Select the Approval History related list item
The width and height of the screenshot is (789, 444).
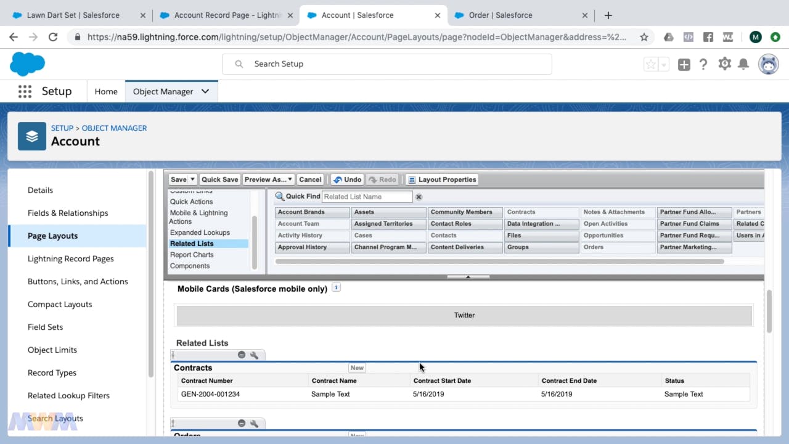pyautogui.click(x=313, y=247)
